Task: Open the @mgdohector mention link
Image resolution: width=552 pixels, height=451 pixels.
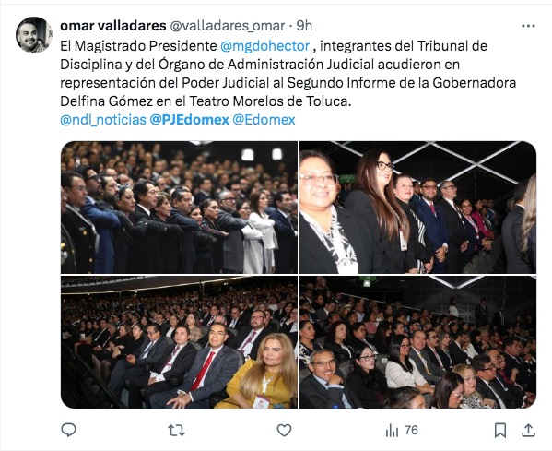Action: pyautogui.click(x=264, y=46)
